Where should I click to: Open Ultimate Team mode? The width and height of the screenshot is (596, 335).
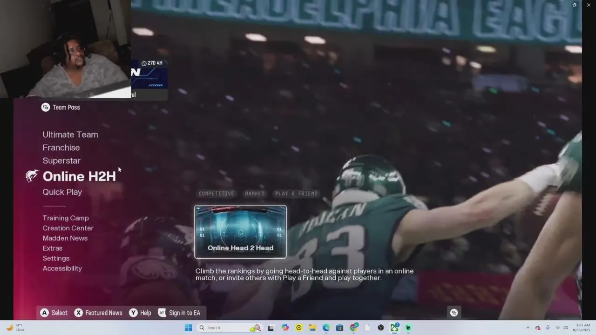(70, 134)
